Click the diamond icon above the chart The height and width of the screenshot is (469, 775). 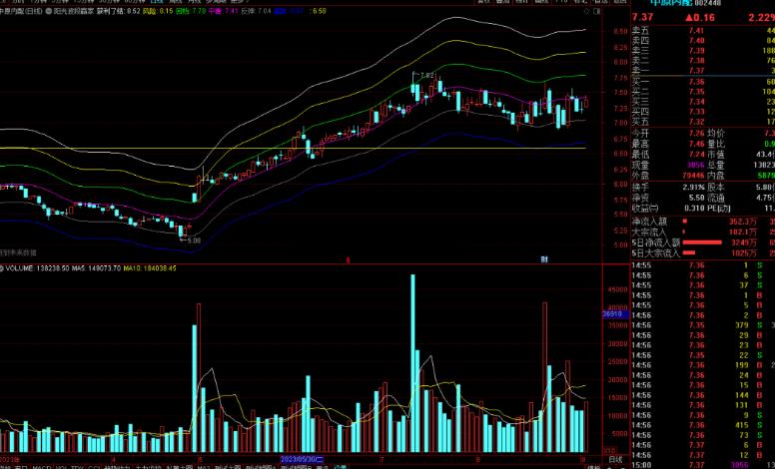586,11
